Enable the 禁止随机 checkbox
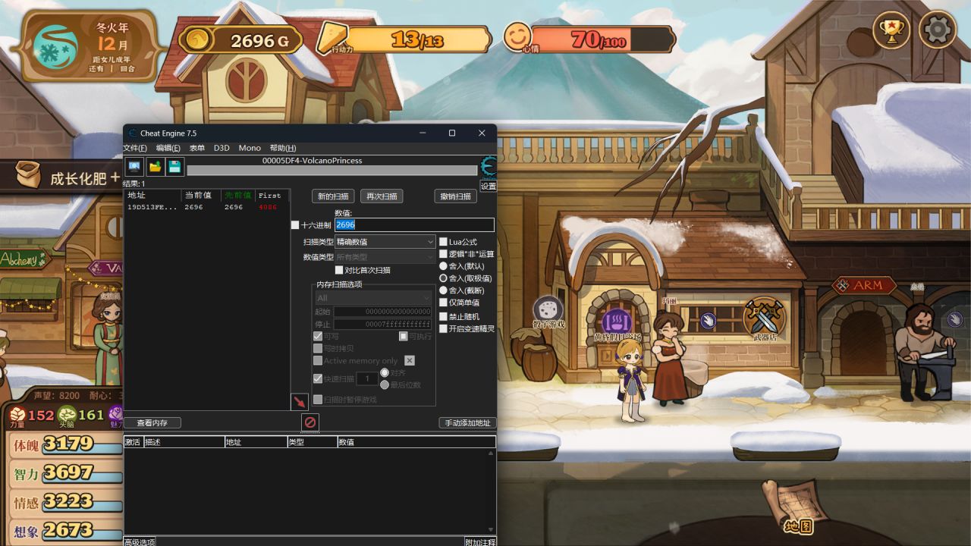The height and width of the screenshot is (546, 971). point(443,316)
